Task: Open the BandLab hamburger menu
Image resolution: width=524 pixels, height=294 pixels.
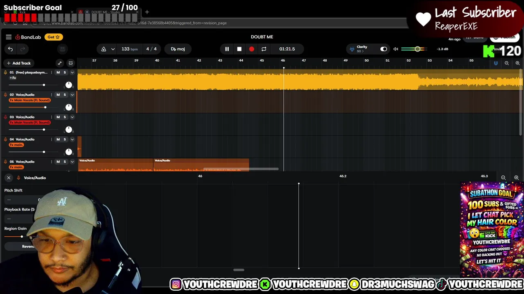Action: coord(9,37)
